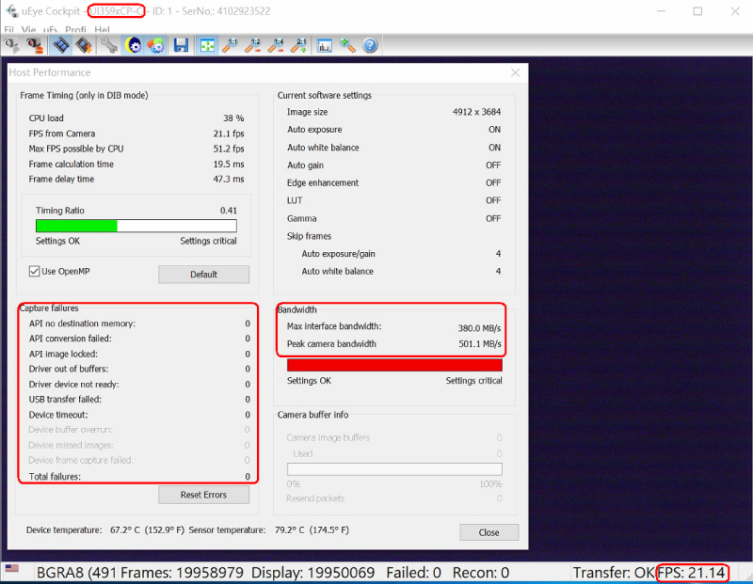Click the wrench properties icon

click(x=109, y=45)
